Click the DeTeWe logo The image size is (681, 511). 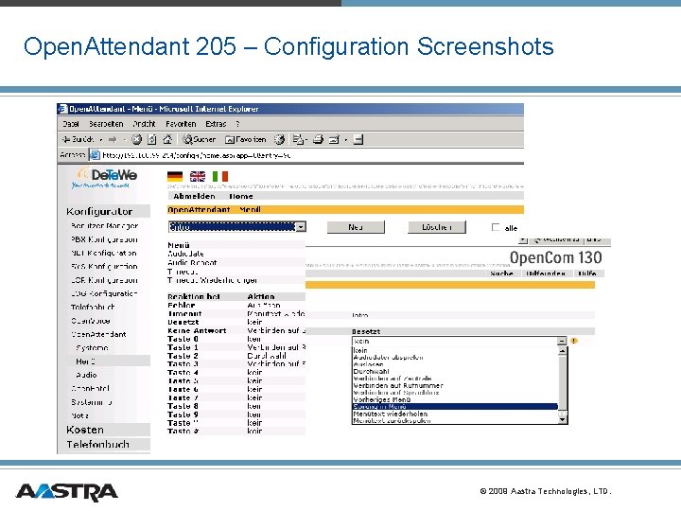point(105,178)
